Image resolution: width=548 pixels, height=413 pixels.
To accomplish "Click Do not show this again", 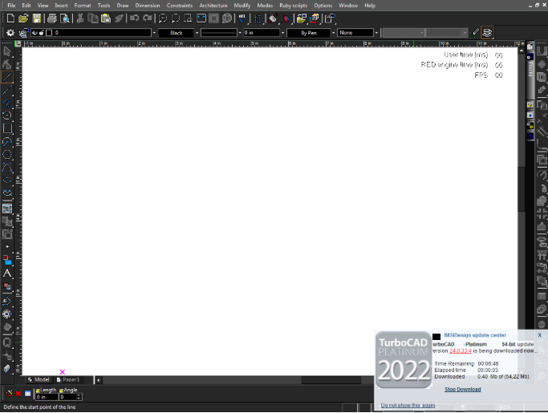I will 408,405.
